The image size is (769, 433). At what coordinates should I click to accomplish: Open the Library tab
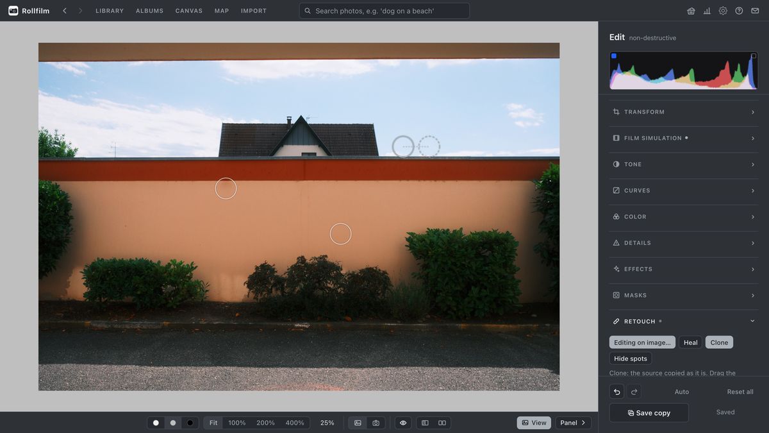click(x=110, y=11)
